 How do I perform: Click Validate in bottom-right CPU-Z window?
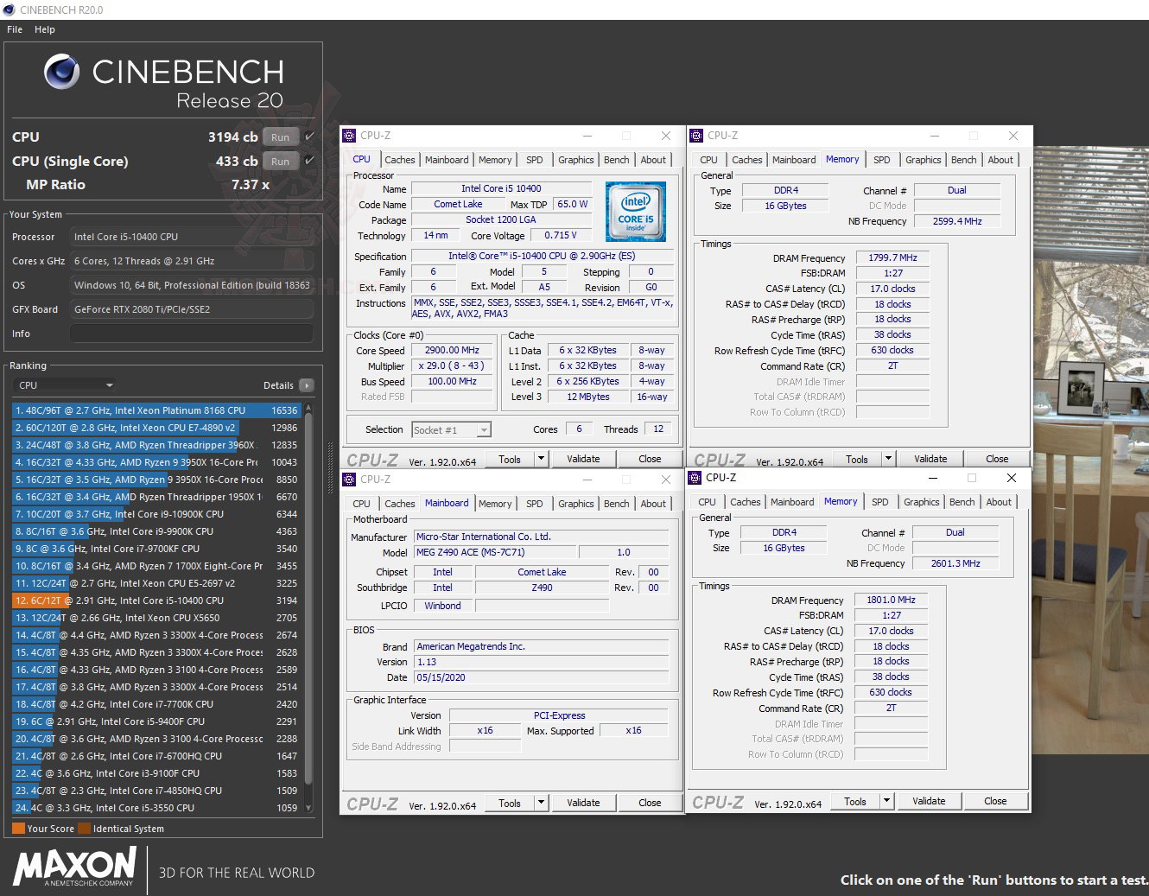tap(929, 801)
